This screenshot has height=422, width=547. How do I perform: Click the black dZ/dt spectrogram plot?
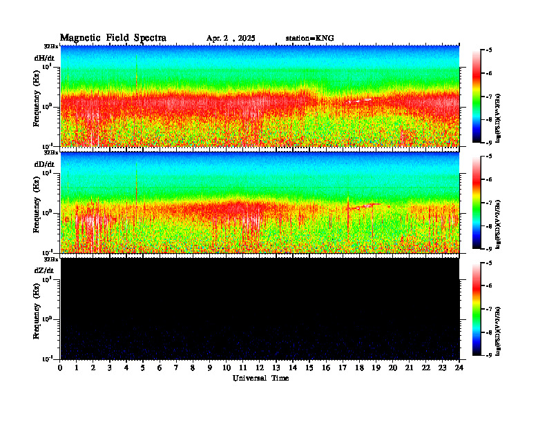click(260, 308)
